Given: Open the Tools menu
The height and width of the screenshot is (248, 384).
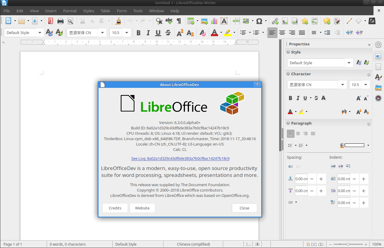Looking at the screenshot, I should [138, 11].
